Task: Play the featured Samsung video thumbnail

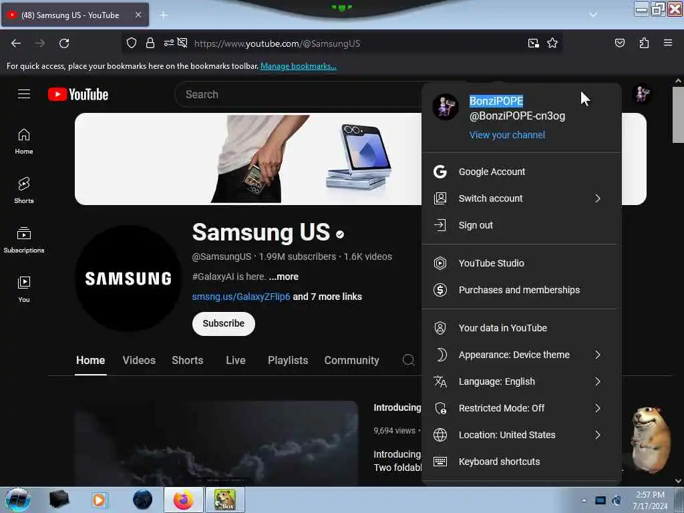Action: tap(216, 443)
